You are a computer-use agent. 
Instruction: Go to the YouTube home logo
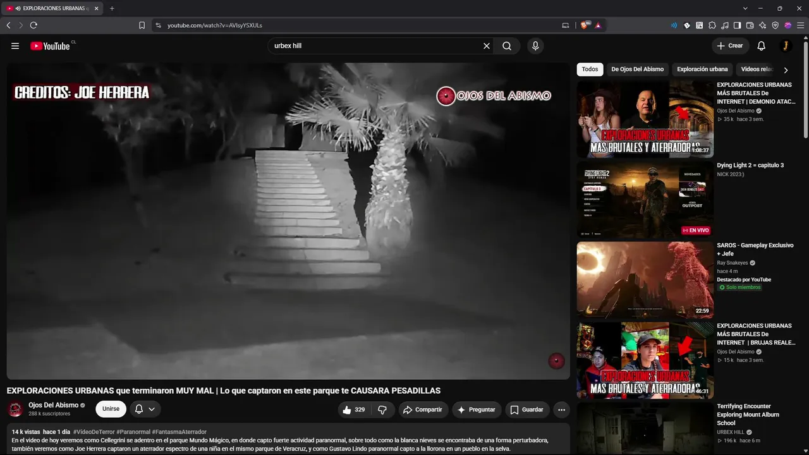[50, 46]
